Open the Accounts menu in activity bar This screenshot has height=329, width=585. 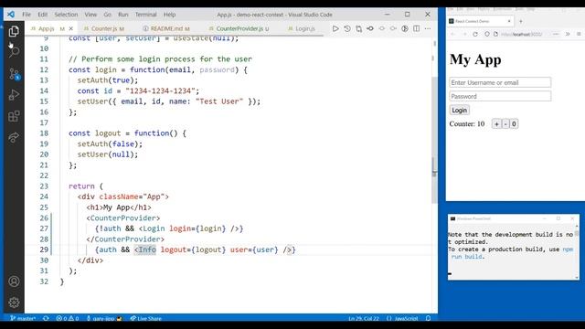pyautogui.click(x=14, y=281)
